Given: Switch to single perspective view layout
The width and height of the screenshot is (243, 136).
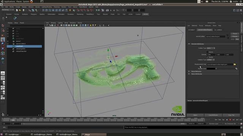Looking at the screenshot, I should 3,73.
